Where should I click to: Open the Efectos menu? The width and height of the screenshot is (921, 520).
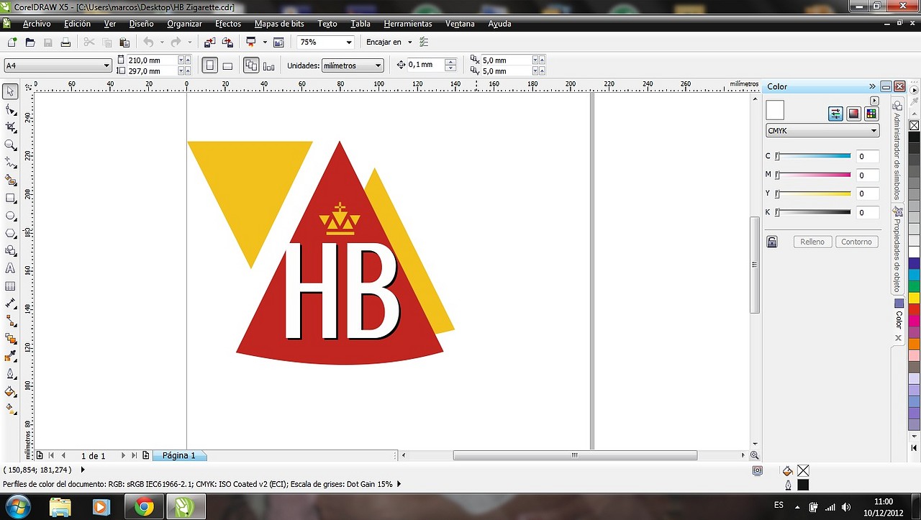click(x=228, y=24)
